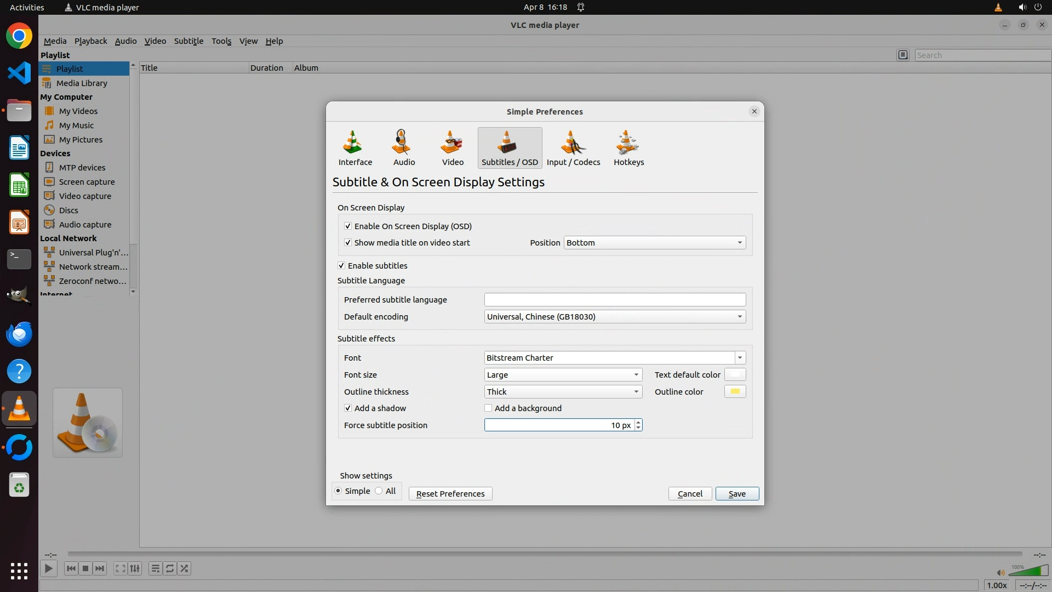Open the Subtitle menu
This screenshot has width=1052, height=592.
click(188, 41)
